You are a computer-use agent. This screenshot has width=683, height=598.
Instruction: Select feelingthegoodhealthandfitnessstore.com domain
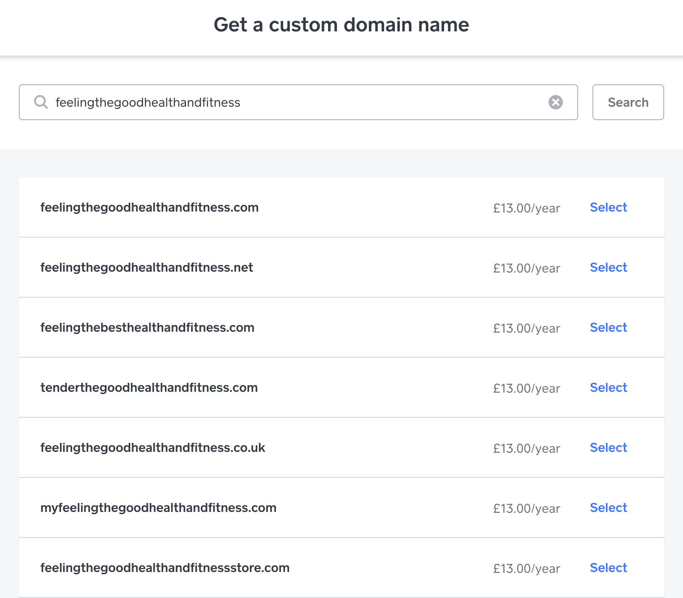coord(608,568)
